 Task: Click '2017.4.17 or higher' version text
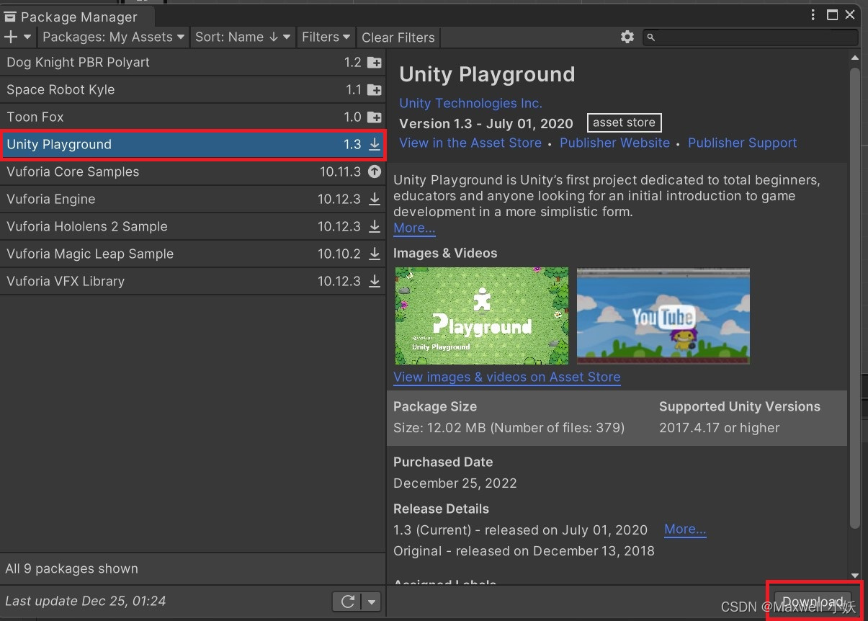coord(719,428)
